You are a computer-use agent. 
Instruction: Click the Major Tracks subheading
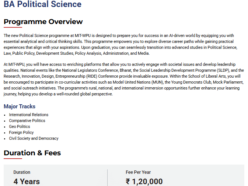(20, 106)
